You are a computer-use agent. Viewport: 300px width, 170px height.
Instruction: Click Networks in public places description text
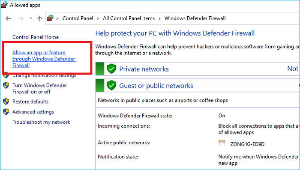point(163,100)
